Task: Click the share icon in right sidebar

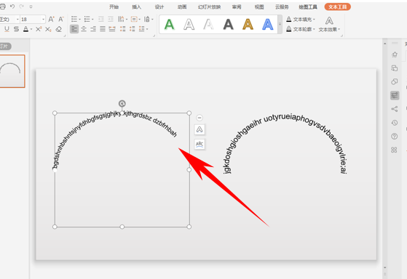Action: click(395, 109)
